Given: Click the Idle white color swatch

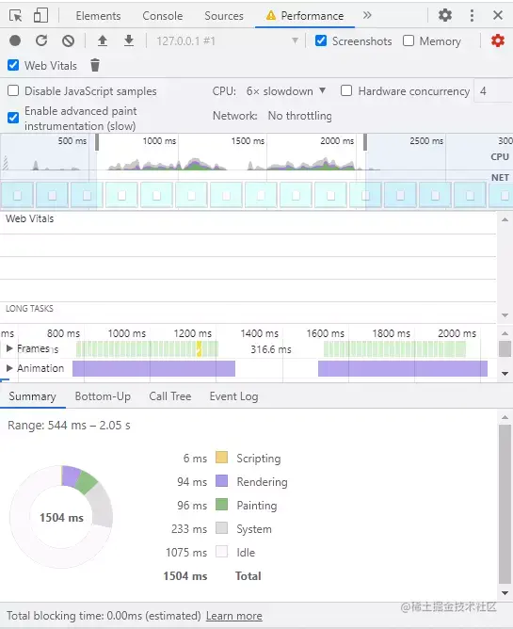Looking at the screenshot, I should click(x=221, y=552).
